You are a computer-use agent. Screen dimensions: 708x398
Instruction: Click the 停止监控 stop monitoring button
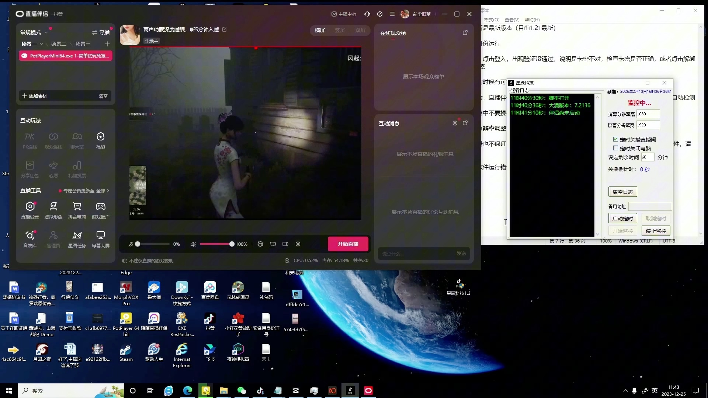(x=656, y=231)
